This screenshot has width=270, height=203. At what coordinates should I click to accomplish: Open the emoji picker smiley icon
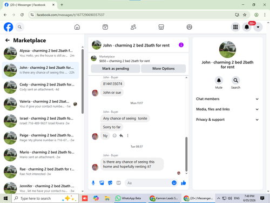coord(174,183)
